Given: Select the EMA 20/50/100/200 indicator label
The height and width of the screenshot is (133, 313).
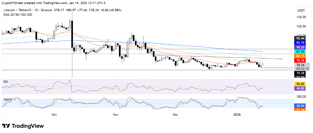Looking at the screenshot, I should coord(17,14).
